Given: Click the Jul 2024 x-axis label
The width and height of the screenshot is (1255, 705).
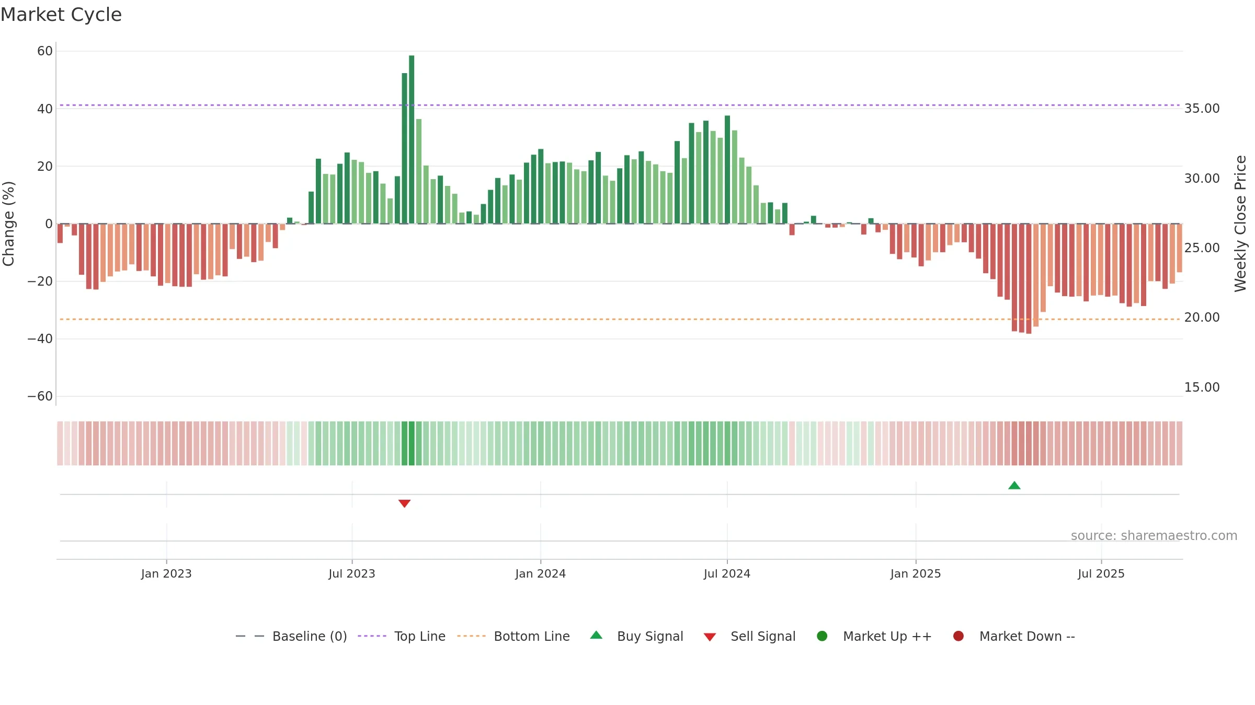Looking at the screenshot, I should [727, 574].
